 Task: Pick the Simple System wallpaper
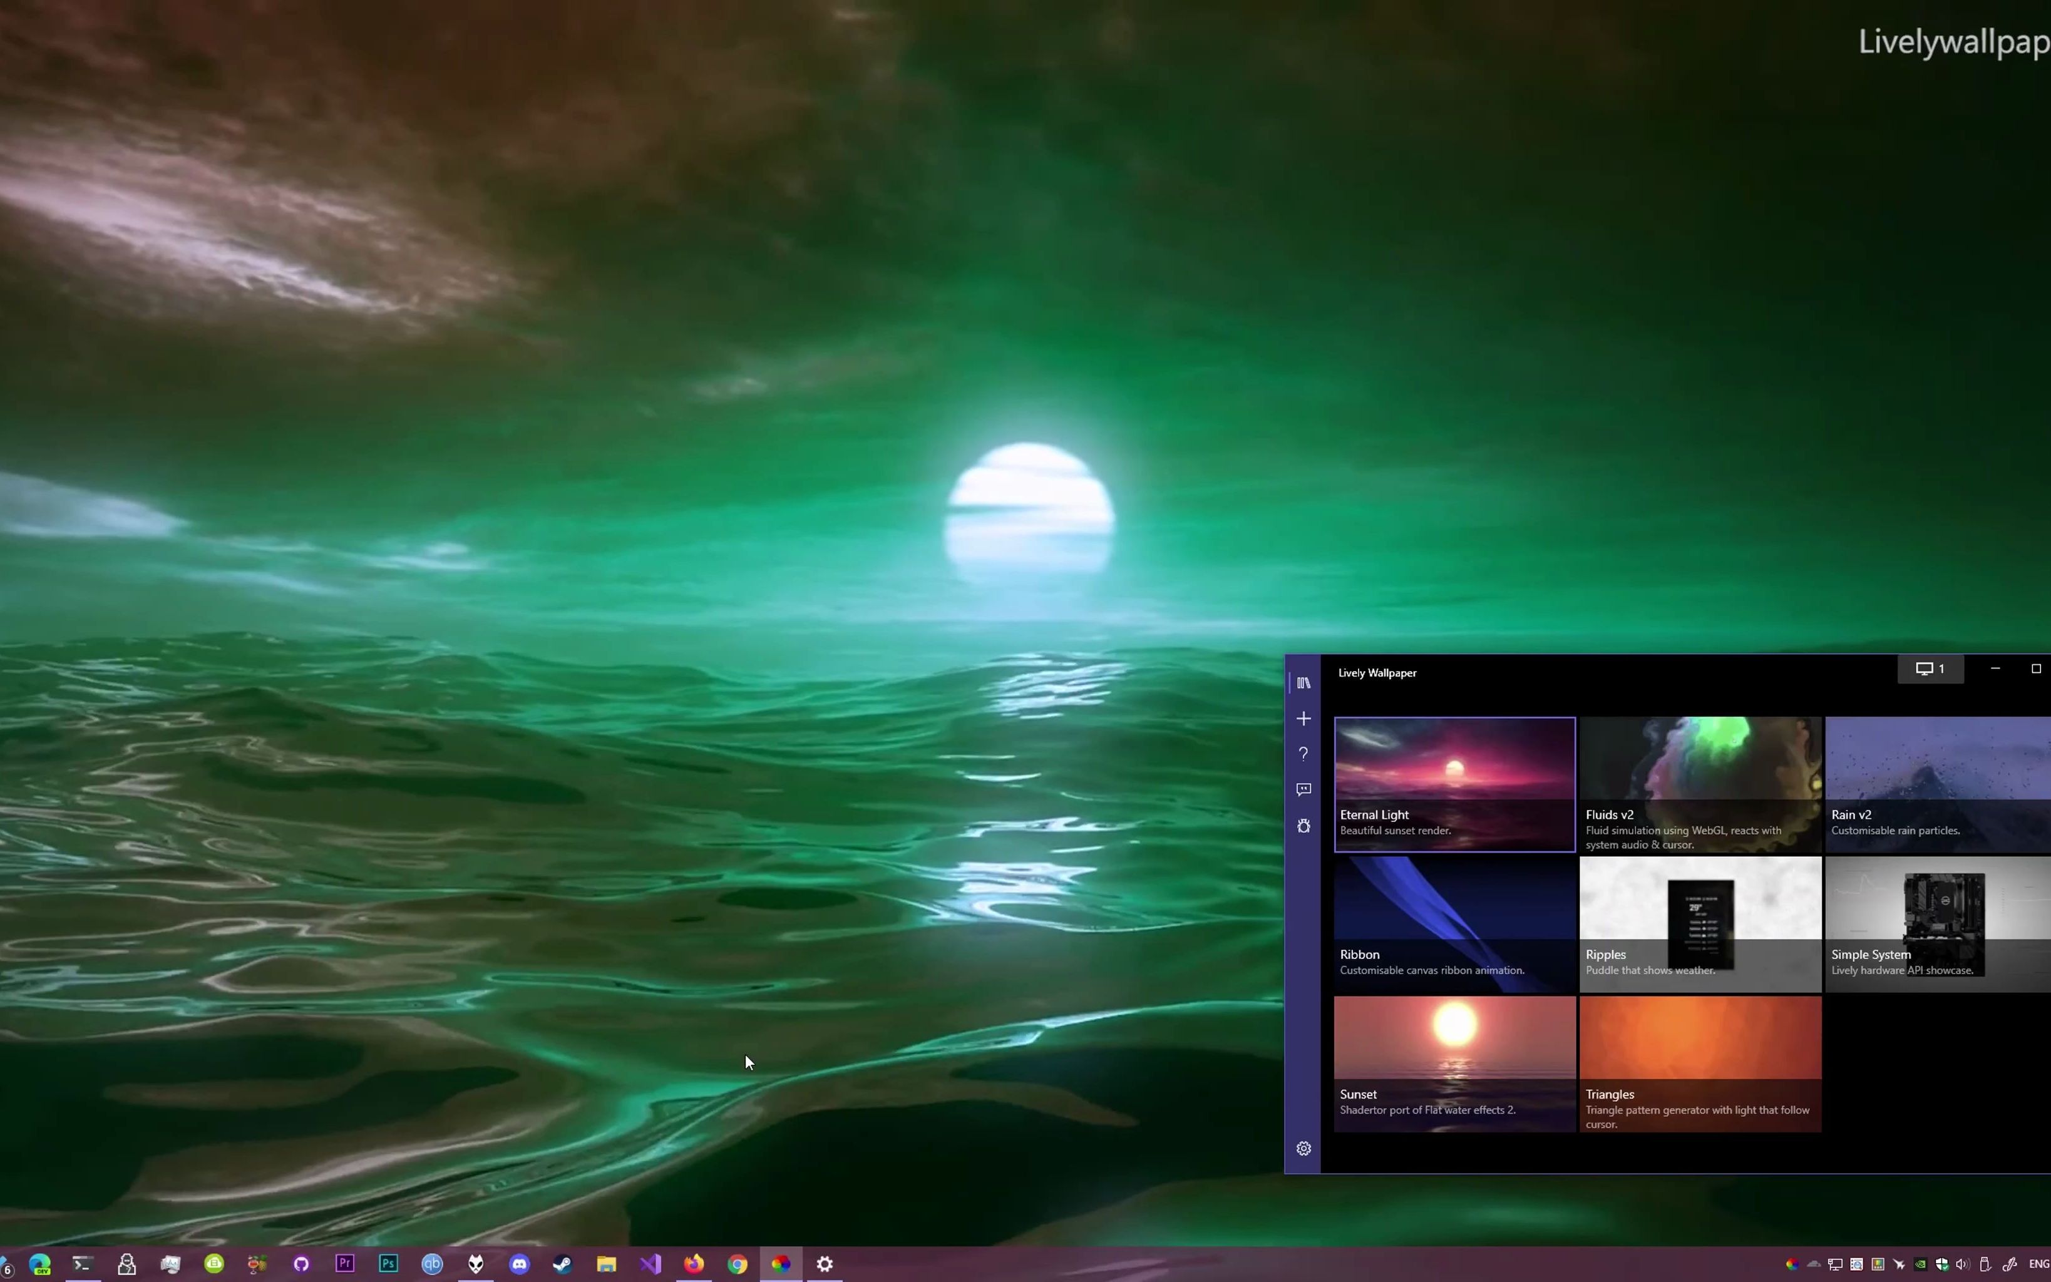click(1938, 923)
